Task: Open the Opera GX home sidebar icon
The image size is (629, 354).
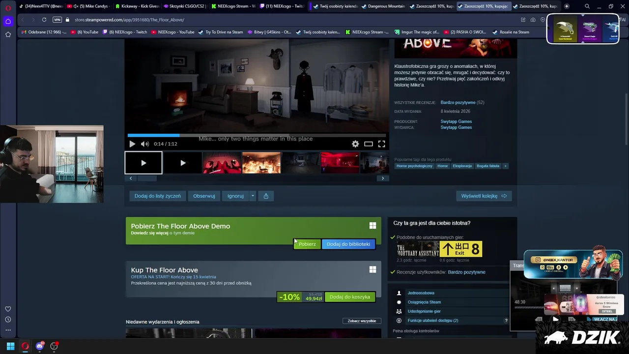Action: tap(8, 21)
